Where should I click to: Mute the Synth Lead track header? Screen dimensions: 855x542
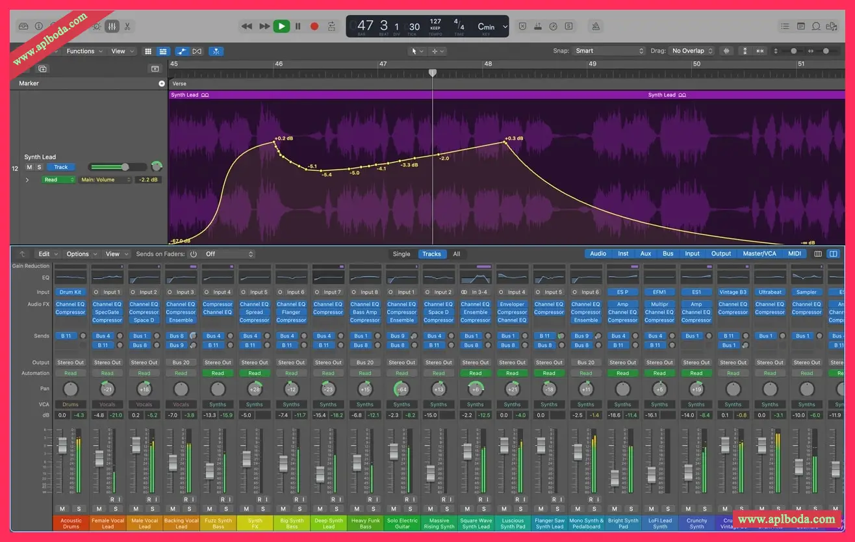(30, 167)
